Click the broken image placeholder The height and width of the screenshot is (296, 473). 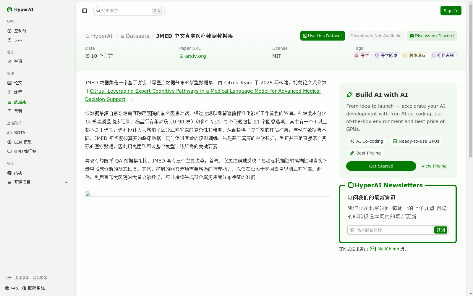click(x=207, y=194)
